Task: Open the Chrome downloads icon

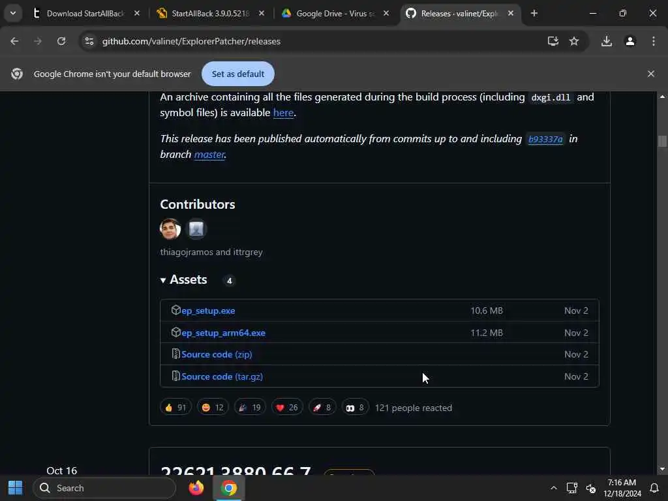Action: click(607, 41)
